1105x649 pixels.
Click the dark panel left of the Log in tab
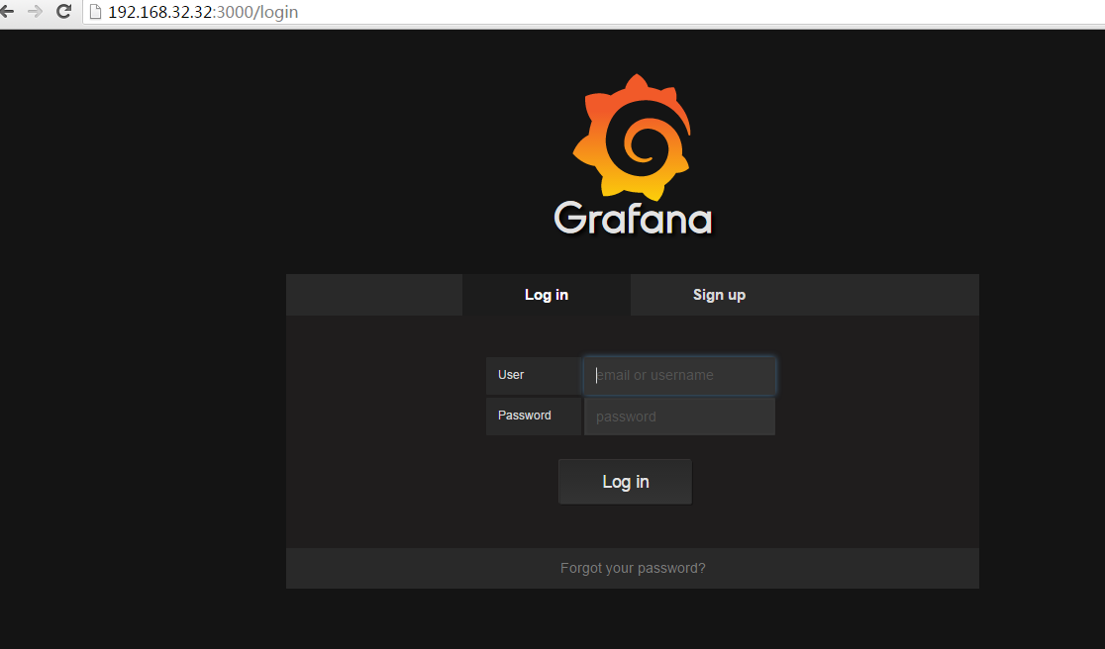[x=374, y=295]
